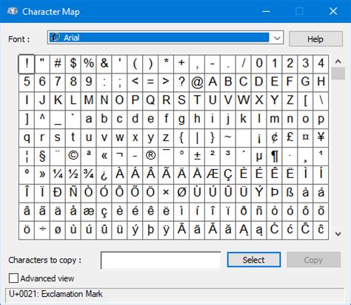
Task: Minimize the Character Map window
Action: click(x=266, y=11)
